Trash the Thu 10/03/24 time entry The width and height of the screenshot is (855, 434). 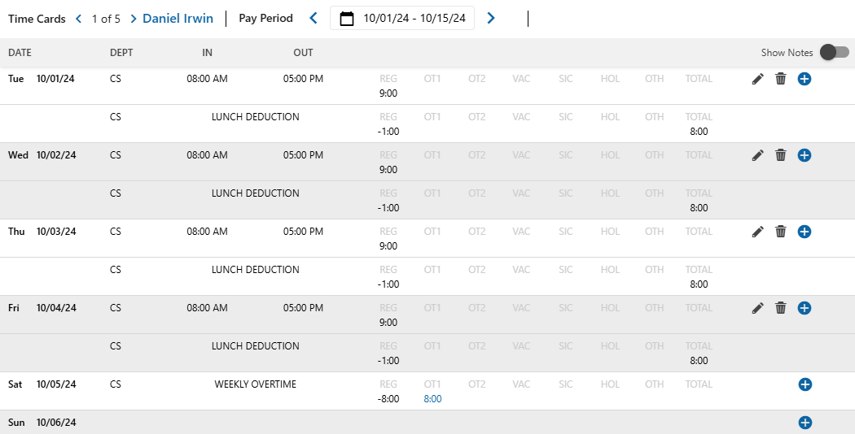pyautogui.click(x=781, y=232)
